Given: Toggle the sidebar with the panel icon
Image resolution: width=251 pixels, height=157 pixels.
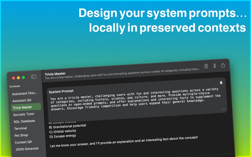Looking at the screenshot, I should 34,77.
